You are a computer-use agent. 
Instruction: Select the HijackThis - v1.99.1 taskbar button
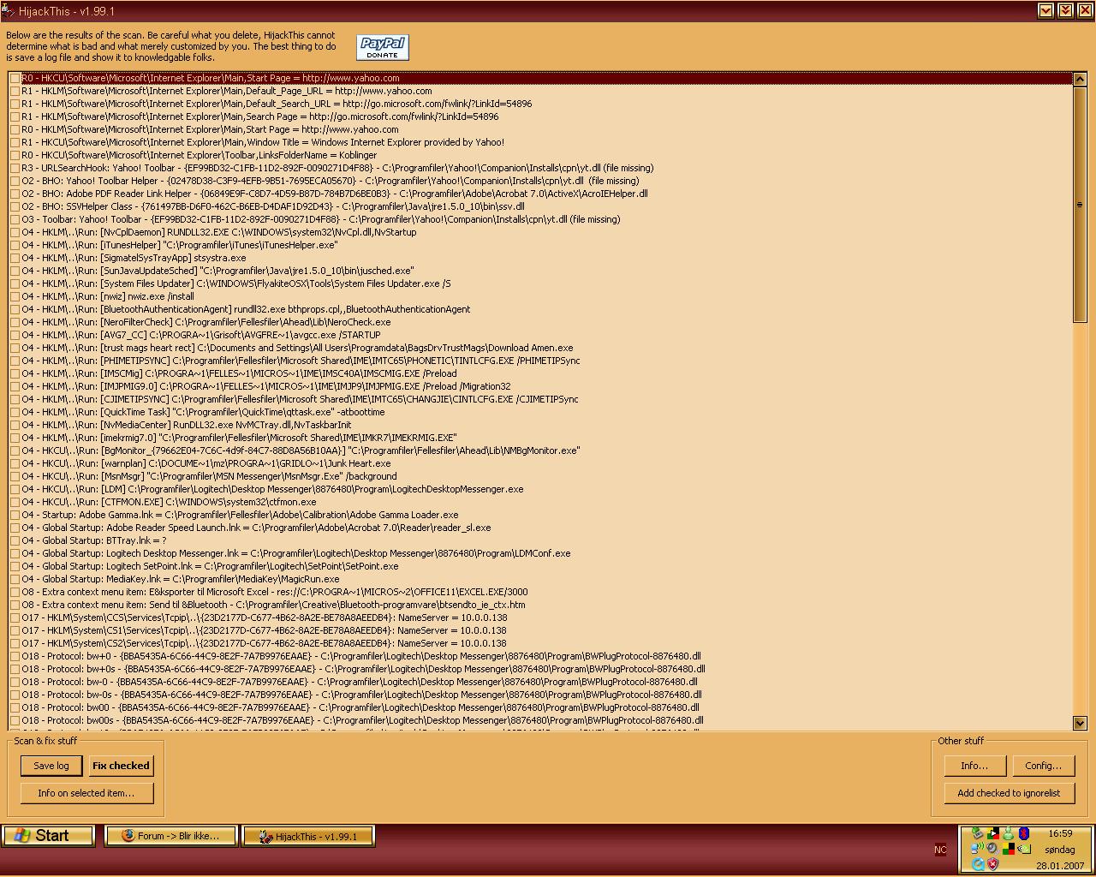click(309, 836)
